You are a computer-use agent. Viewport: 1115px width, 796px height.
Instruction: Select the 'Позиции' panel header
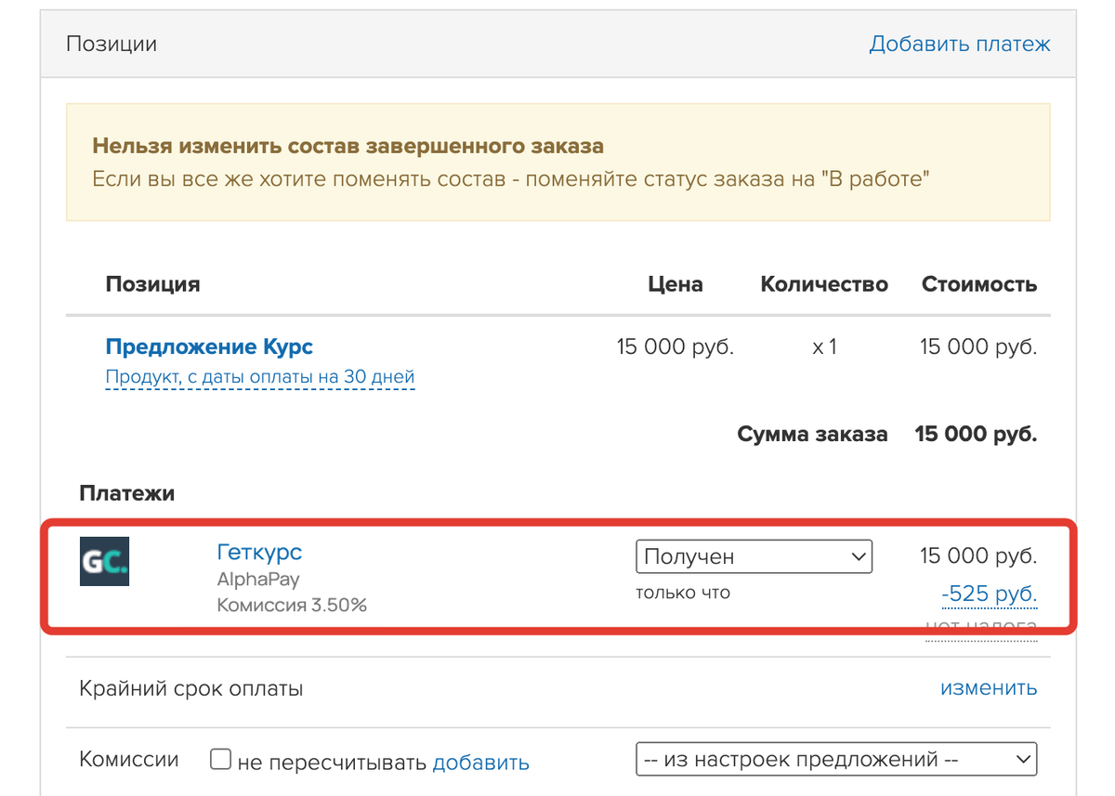pyautogui.click(x=111, y=44)
